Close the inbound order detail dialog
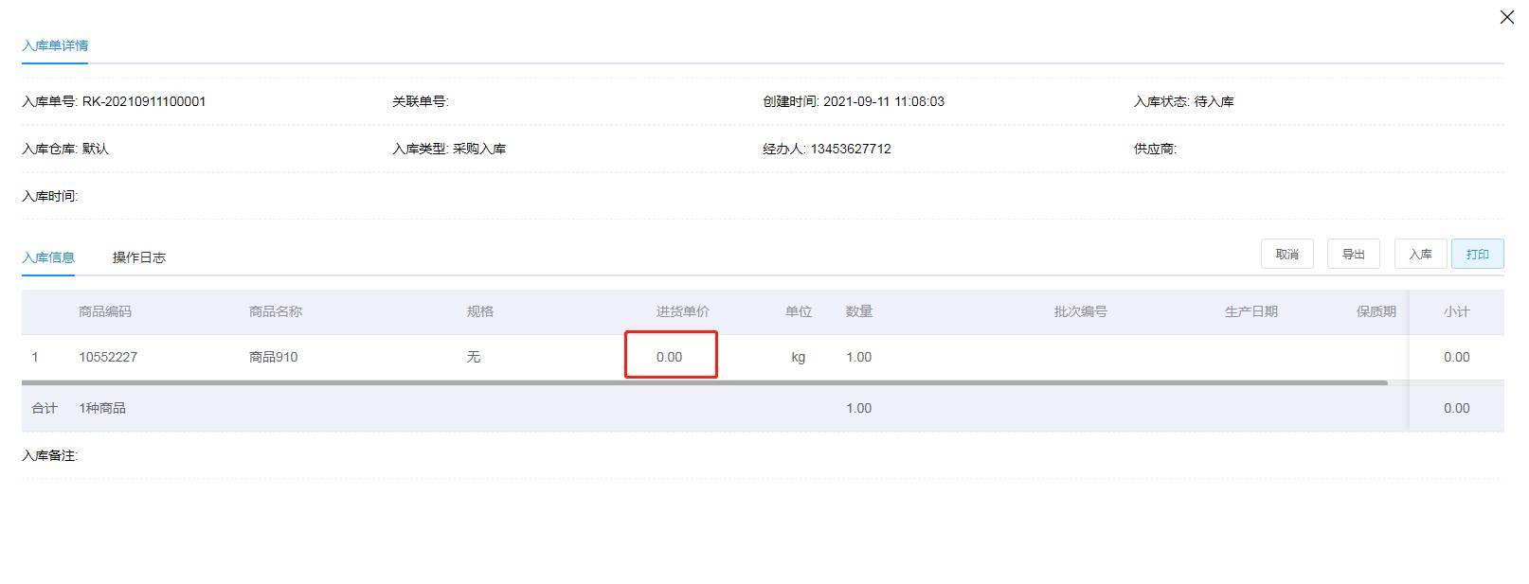The image size is (1529, 584). (x=1506, y=17)
